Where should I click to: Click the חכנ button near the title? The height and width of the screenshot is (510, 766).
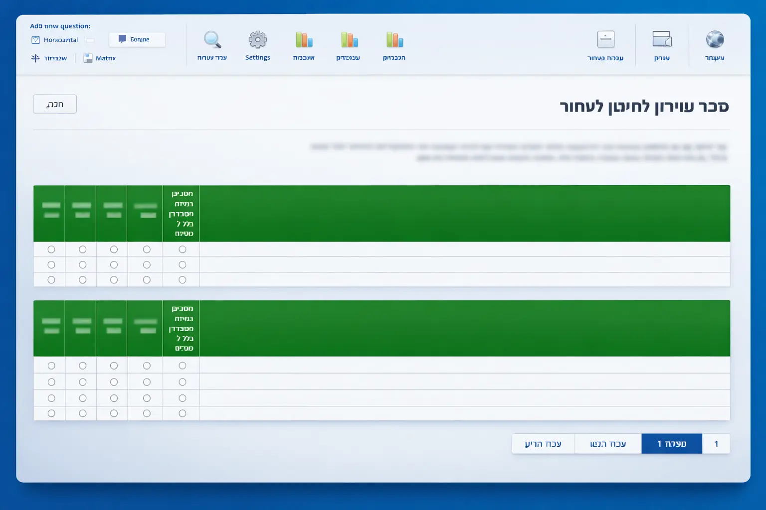click(x=55, y=104)
